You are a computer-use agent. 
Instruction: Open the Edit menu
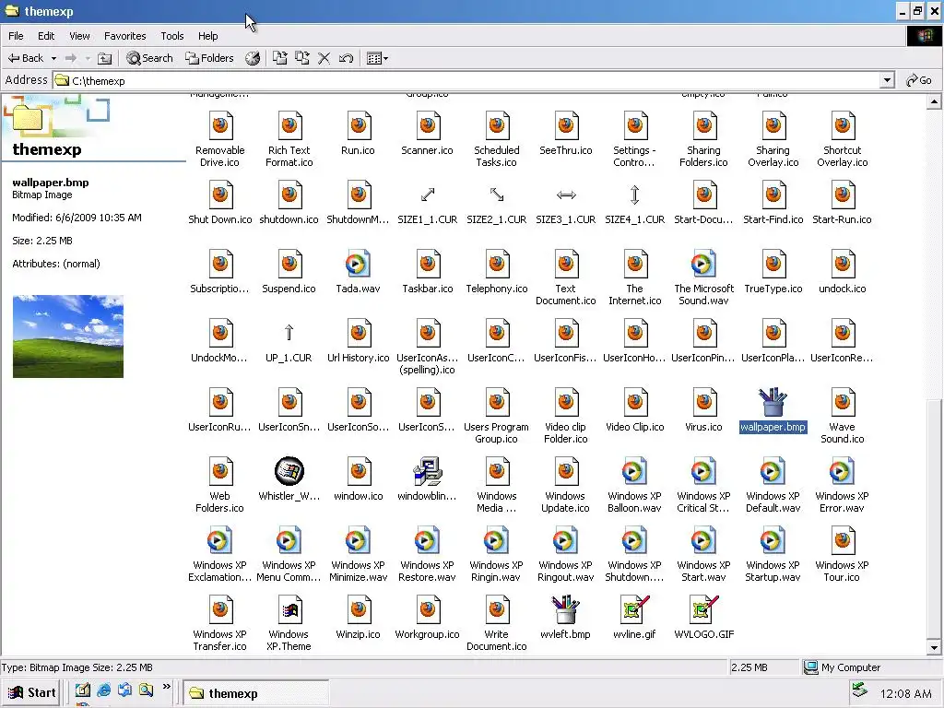(x=46, y=36)
